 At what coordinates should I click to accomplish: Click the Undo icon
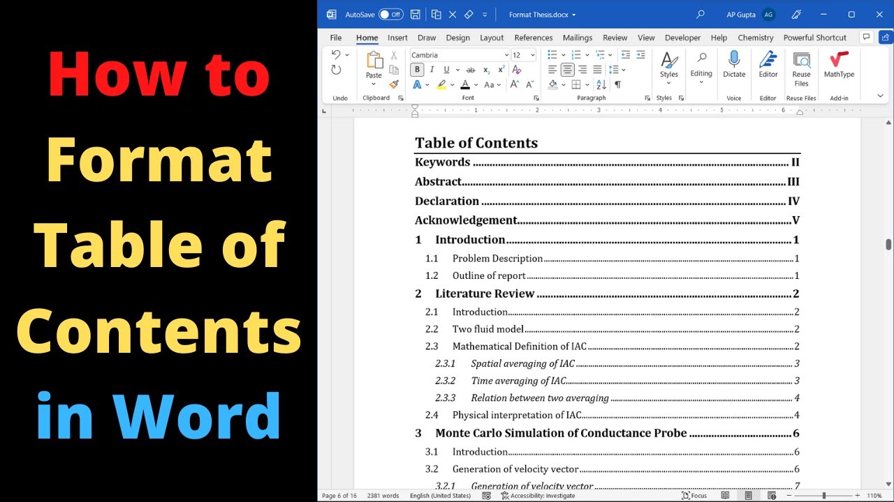coord(336,55)
